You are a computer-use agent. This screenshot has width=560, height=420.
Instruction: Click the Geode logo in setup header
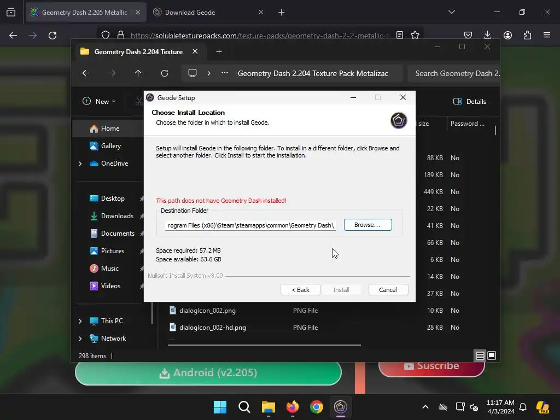[399, 120]
